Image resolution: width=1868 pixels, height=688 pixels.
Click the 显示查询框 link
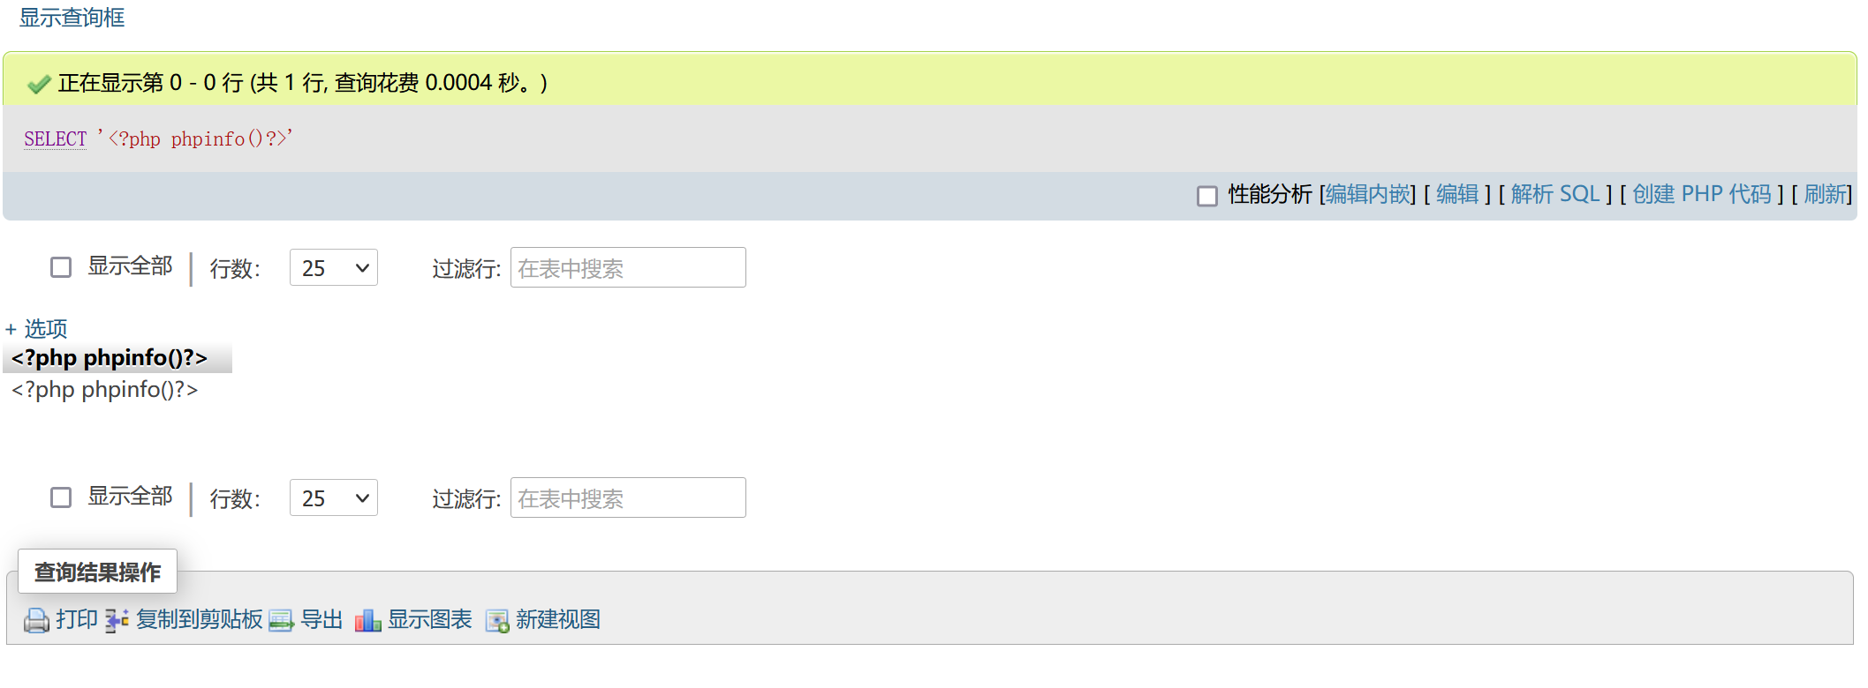pos(72,17)
